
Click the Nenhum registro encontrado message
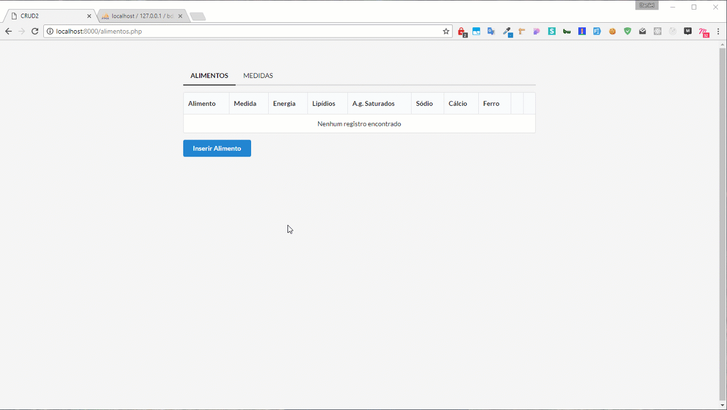pyautogui.click(x=359, y=124)
